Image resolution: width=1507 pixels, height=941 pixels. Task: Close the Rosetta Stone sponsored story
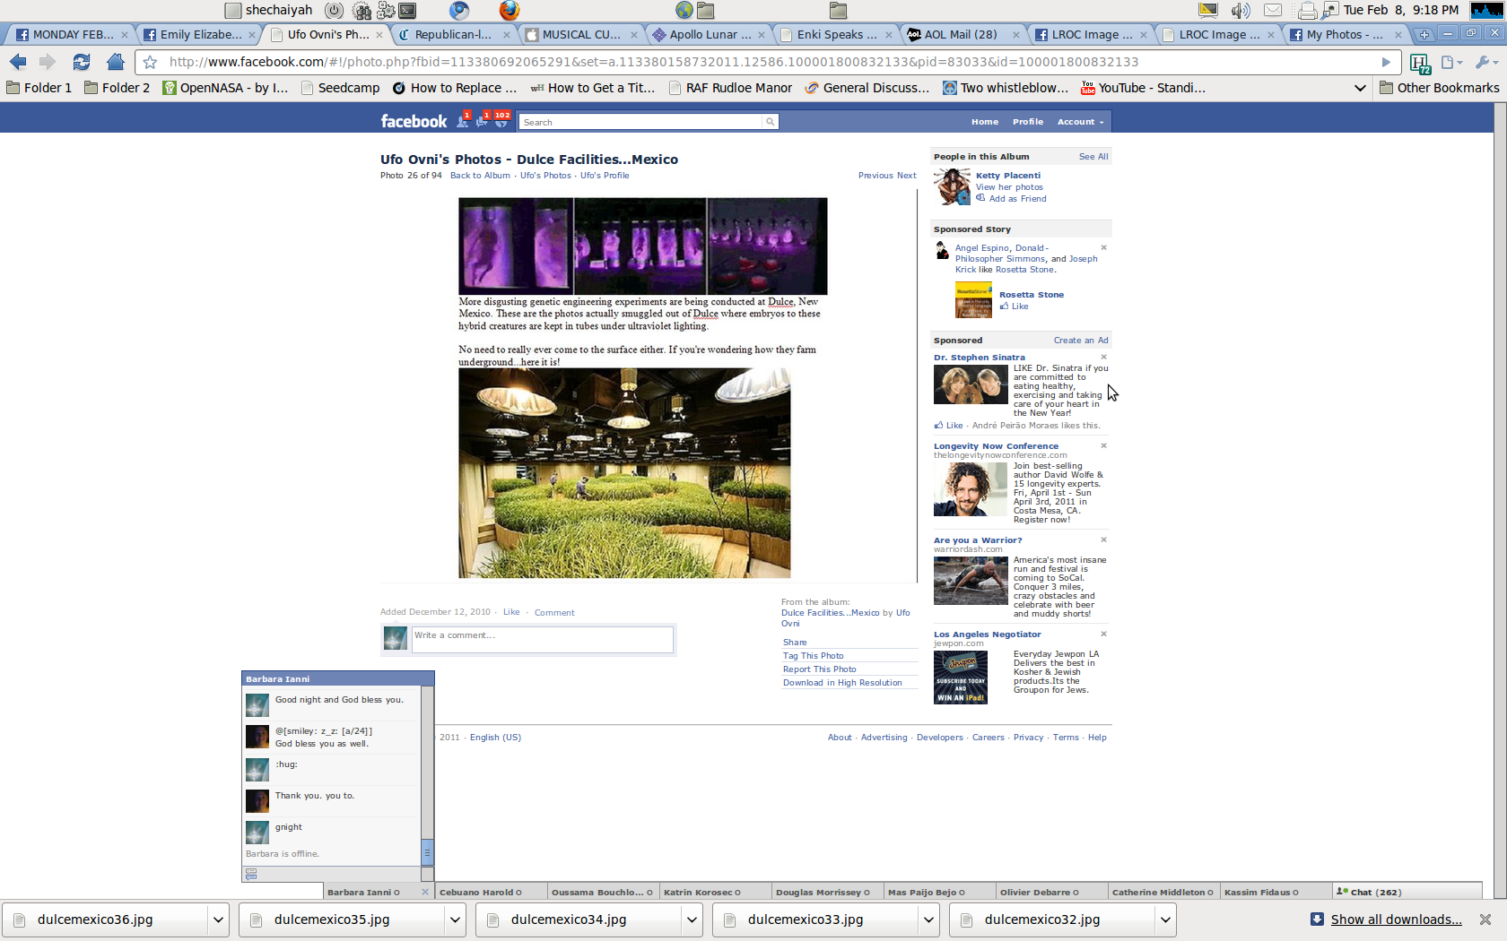1103,247
